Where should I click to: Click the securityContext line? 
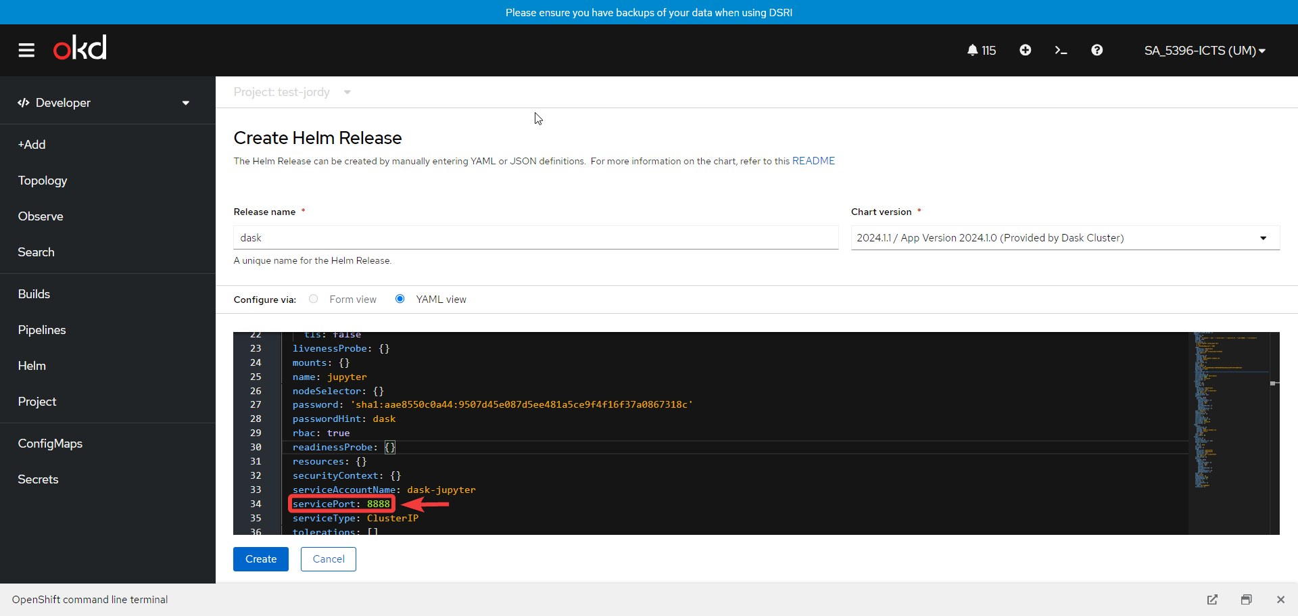(347, 475)
